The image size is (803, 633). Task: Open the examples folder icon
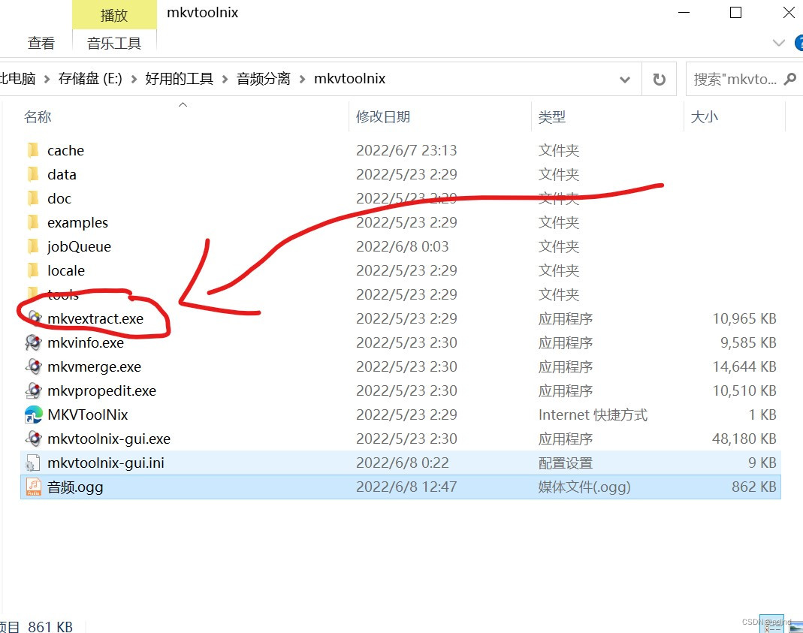pyautogui.click(x=33, y=222)
